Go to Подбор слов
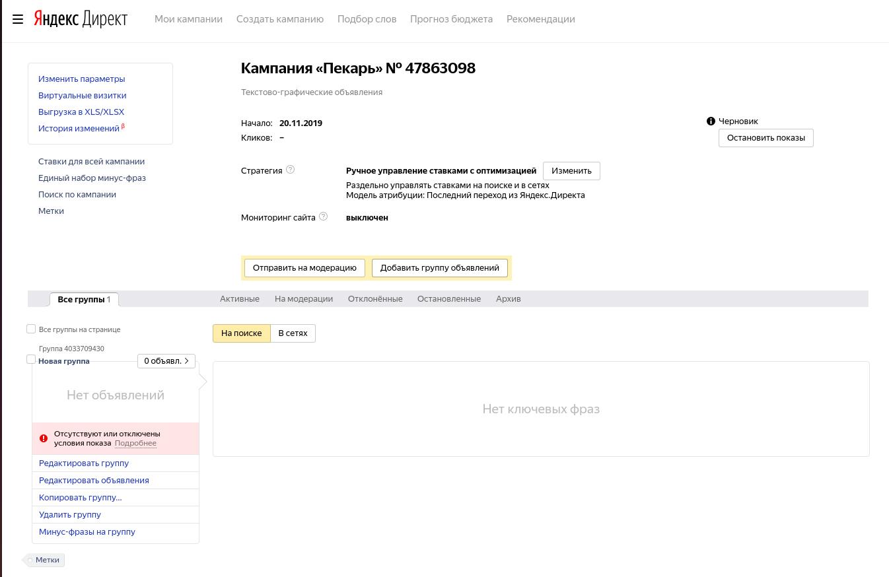The width and height of the screenshot is (889, 577). click(367, 19)
